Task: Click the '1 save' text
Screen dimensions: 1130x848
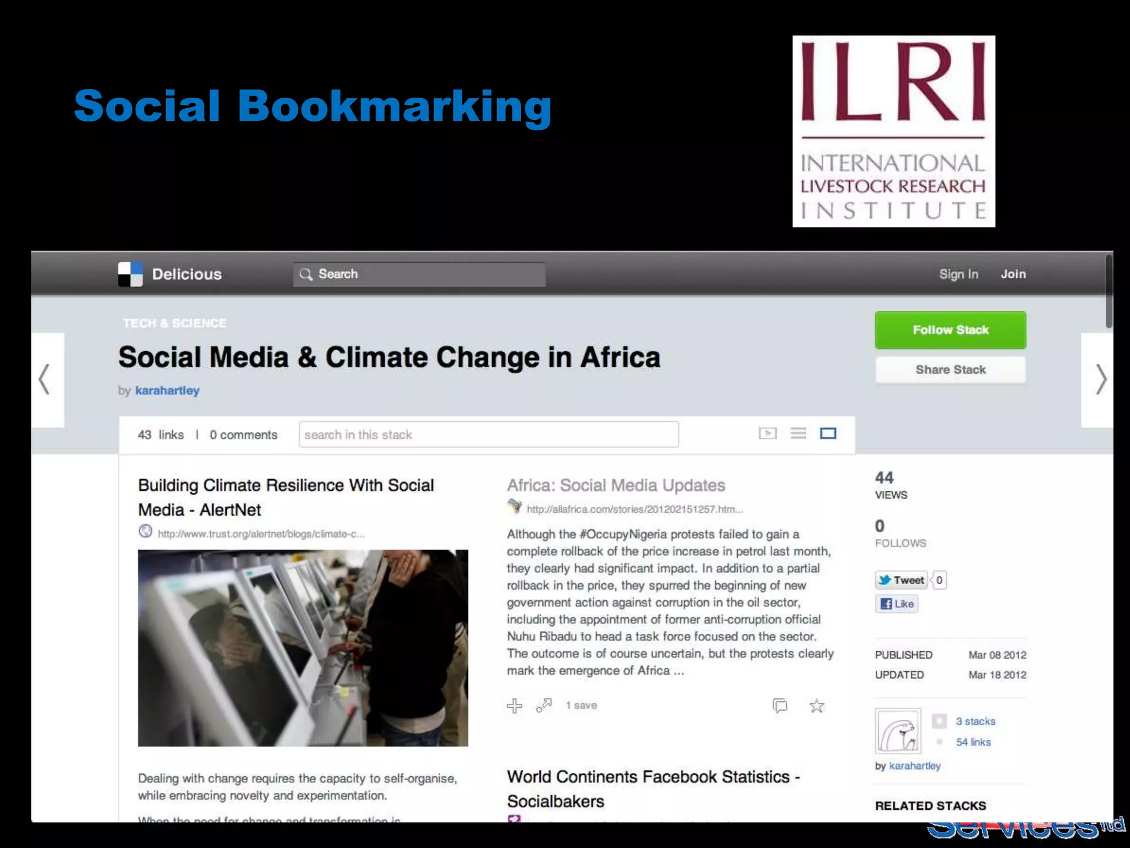Action: [581, 706]
